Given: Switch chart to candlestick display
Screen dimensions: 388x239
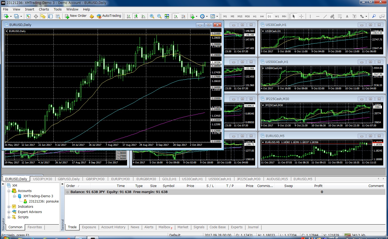Looking at the screenshot, I should pos(136,16).
